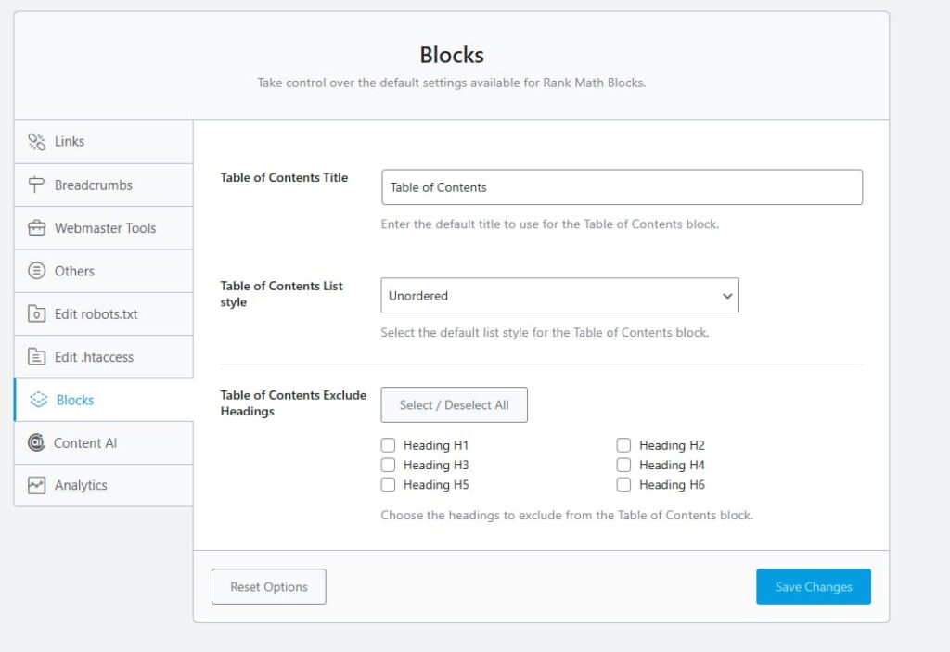Click the Webmaster Tools briefcase icon
Screen dimensions: 950x652
pos(36,228)
